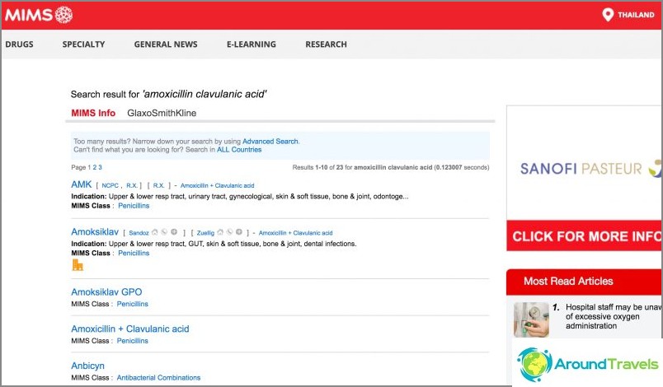Open the Amoksiklav drug entry
663x387 pixels.
point(95,231)
